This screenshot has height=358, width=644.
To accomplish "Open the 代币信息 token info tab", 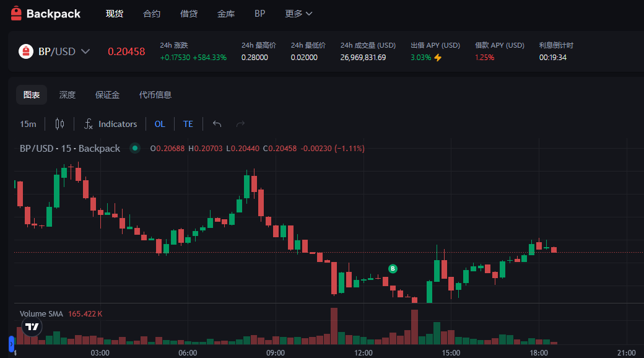I will [155, 95].
